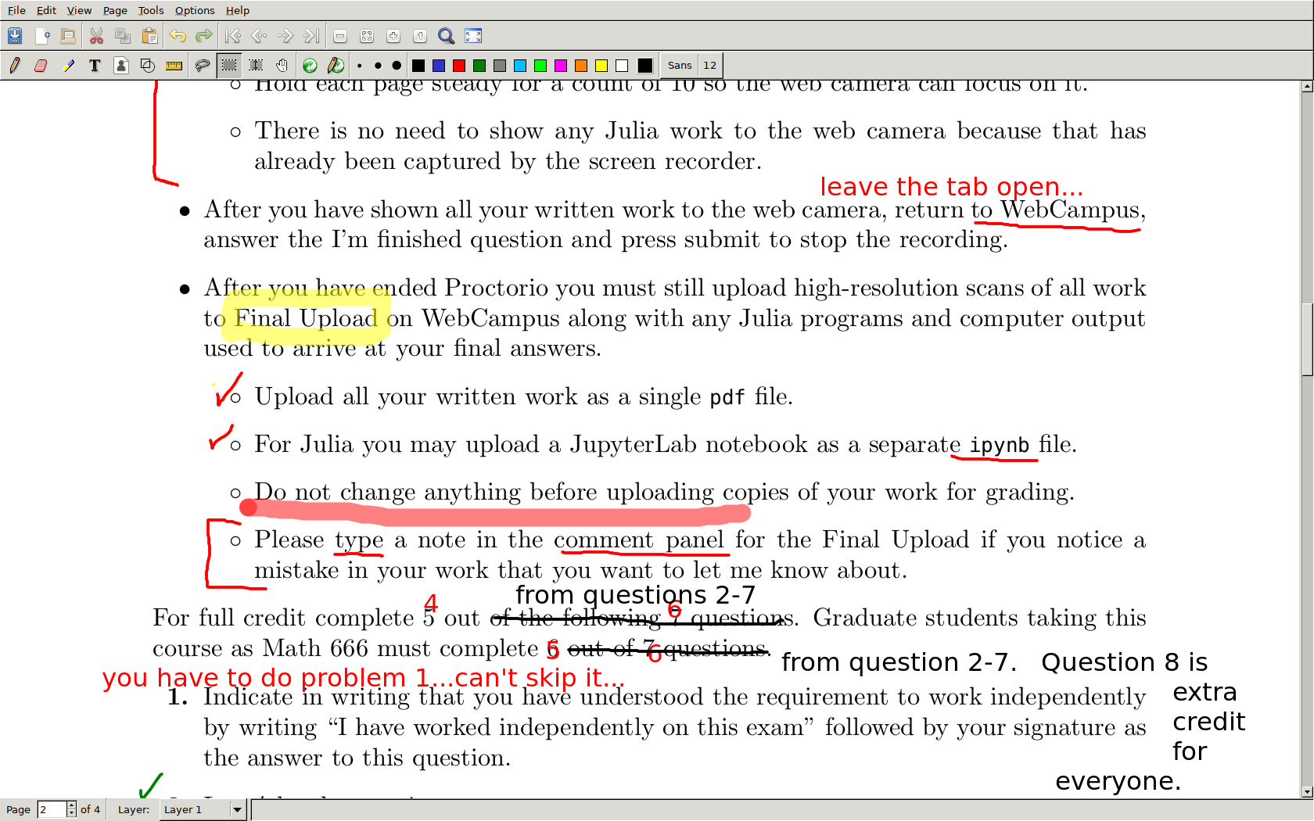Click the page number input field
1314x821 pixels.
pos(52,810)
